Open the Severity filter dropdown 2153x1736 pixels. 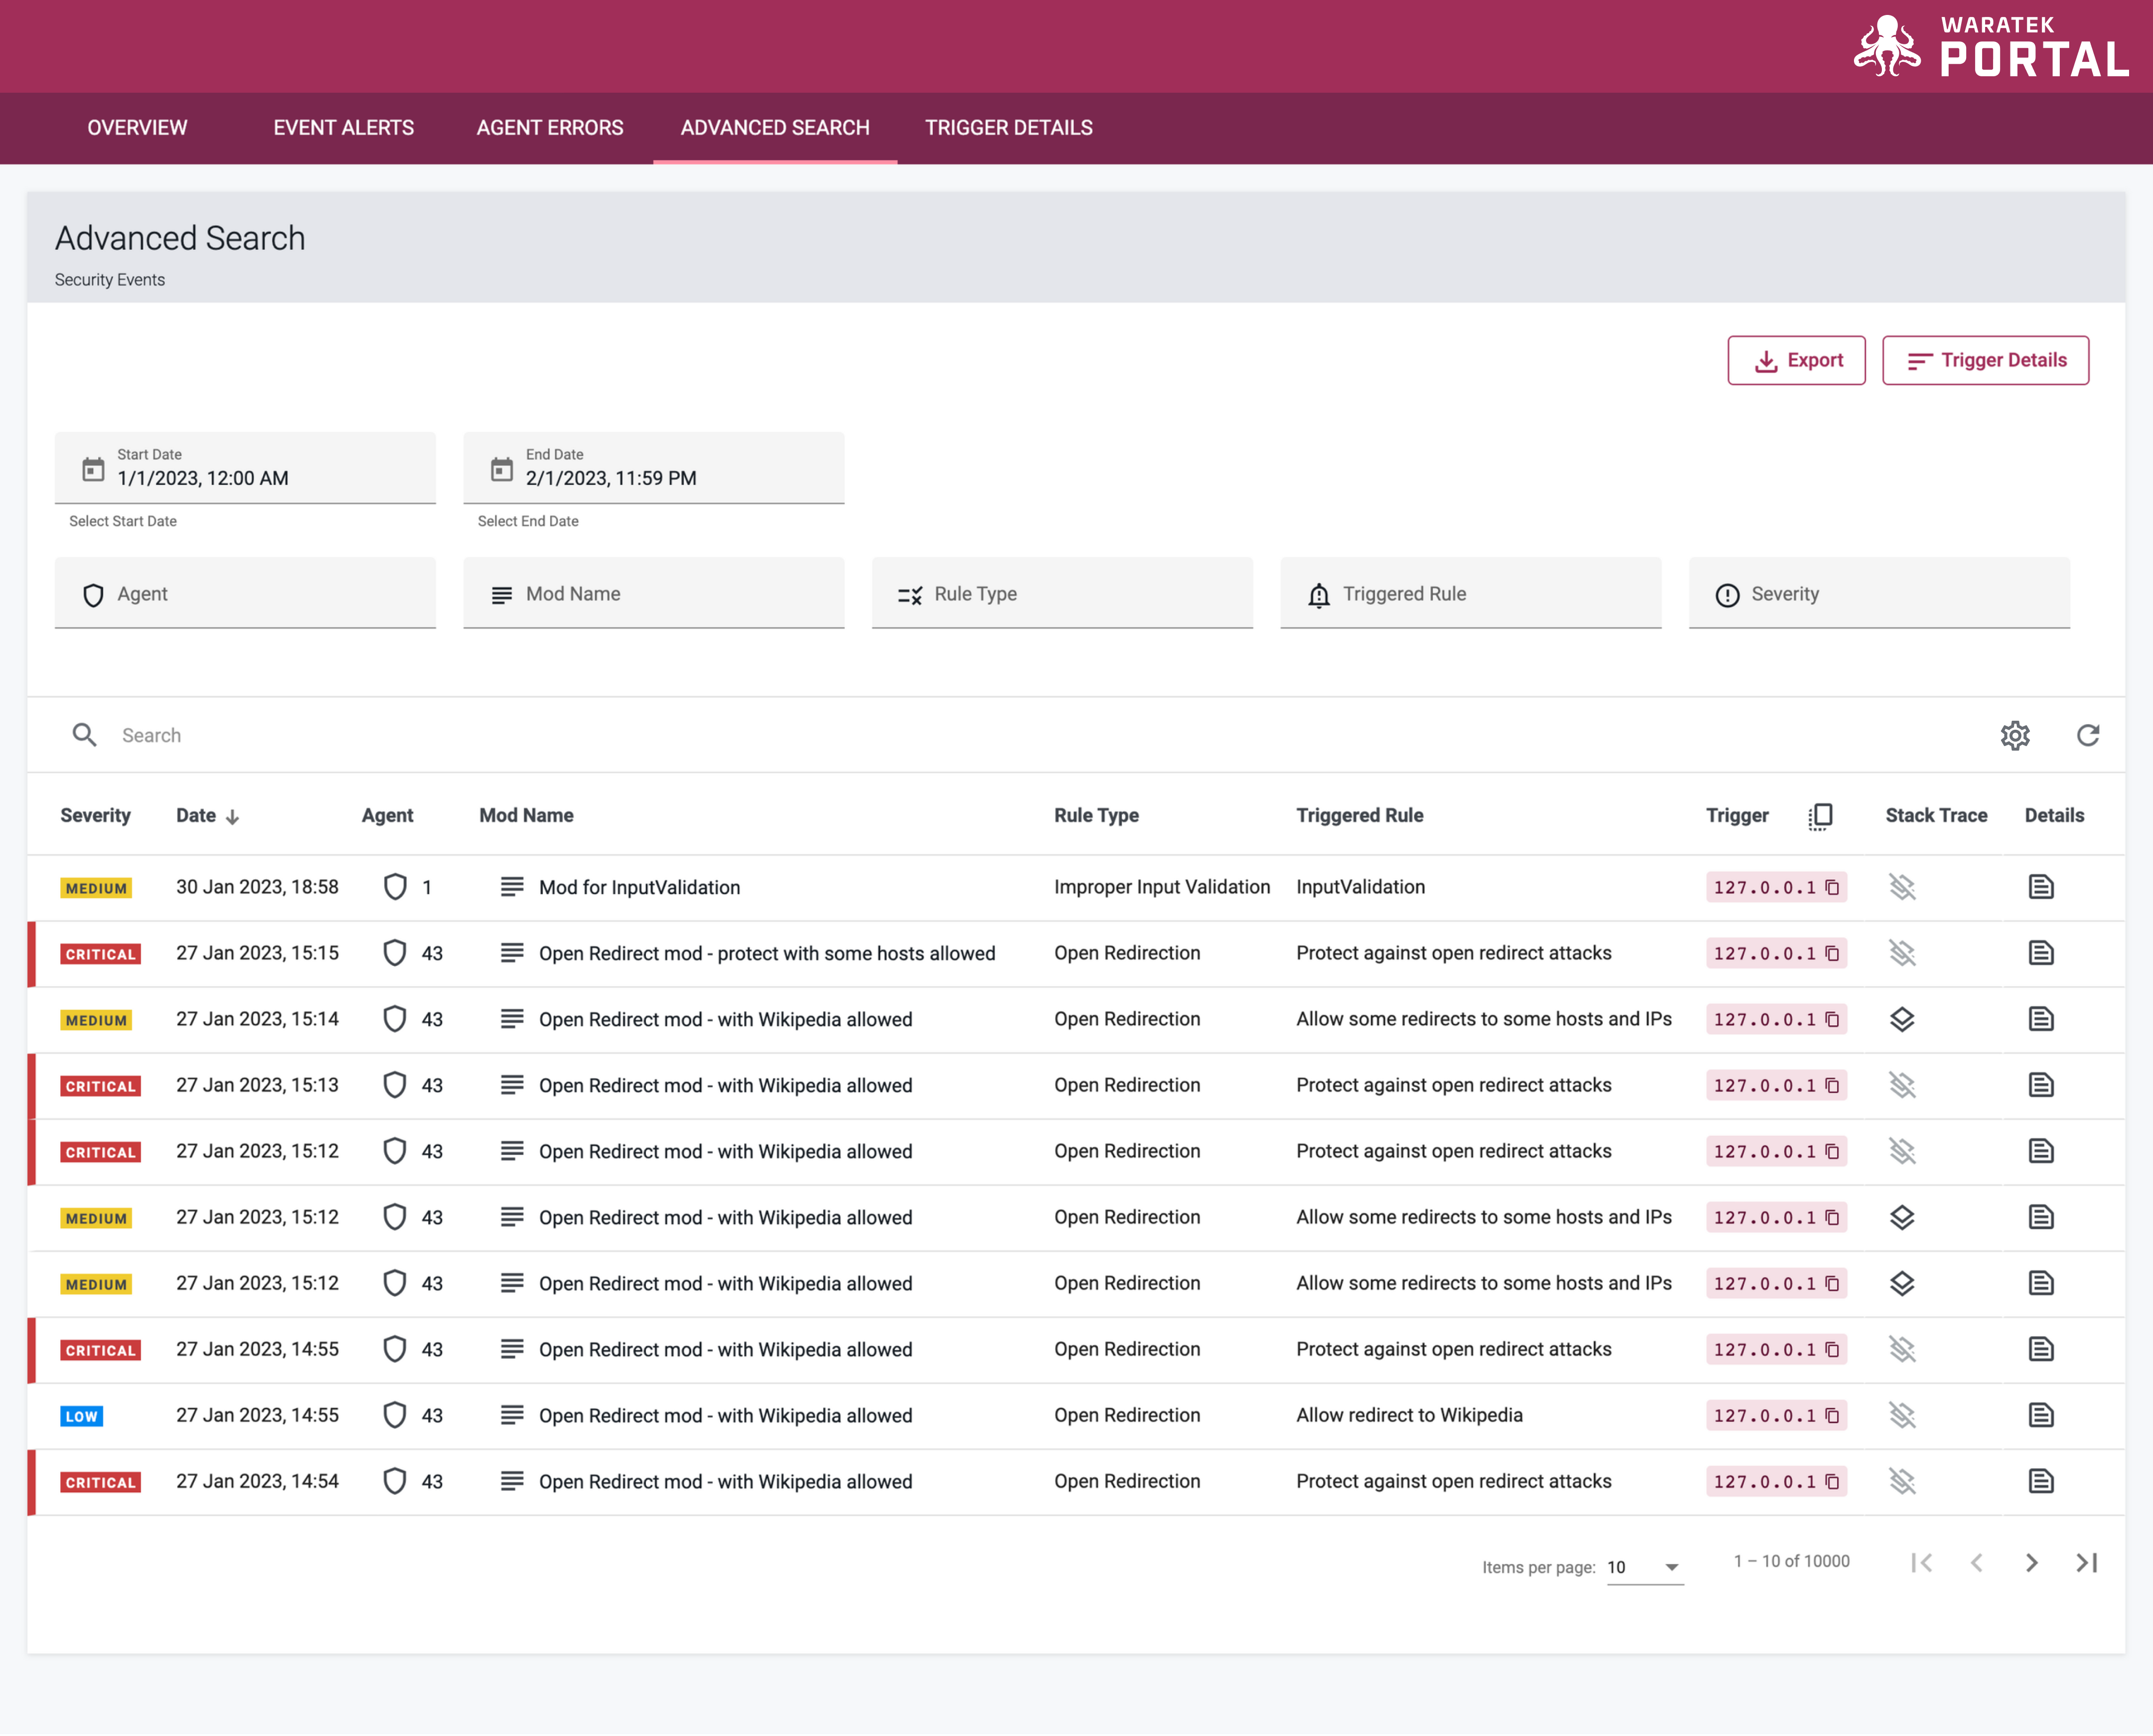1879,594
